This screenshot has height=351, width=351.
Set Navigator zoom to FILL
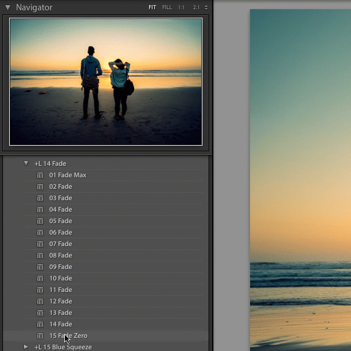(x=167, y=7)
